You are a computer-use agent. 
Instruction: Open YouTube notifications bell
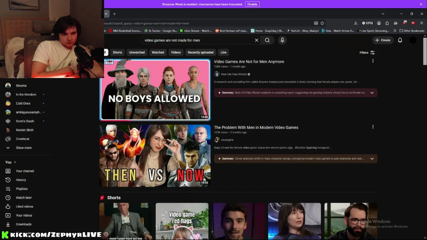400,40
